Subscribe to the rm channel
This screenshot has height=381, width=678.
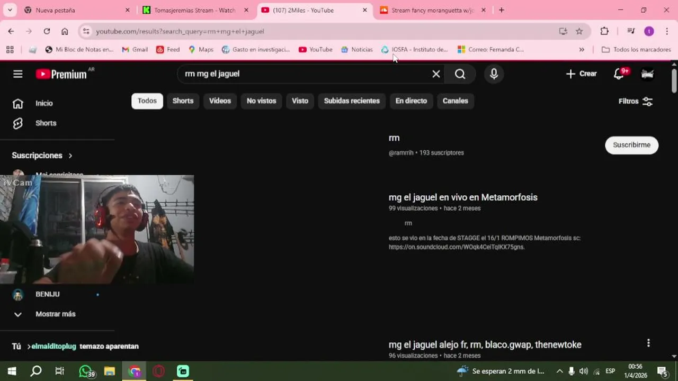(x=631, y=145)
